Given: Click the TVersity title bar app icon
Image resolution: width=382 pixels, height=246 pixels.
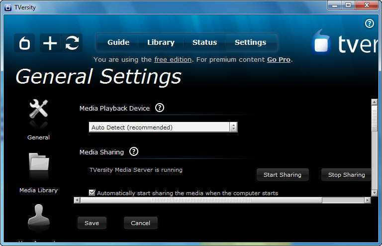Looking at the screenshot, I should pyautogui.click(x=8, y=7).
